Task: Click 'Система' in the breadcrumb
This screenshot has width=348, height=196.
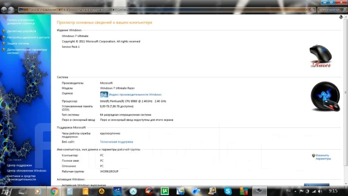Action: 123,10
